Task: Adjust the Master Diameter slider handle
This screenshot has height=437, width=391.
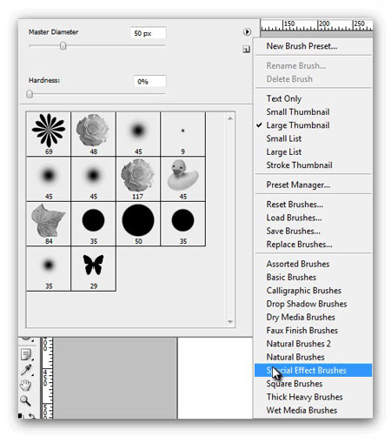Action: click(x=63, y=45)
